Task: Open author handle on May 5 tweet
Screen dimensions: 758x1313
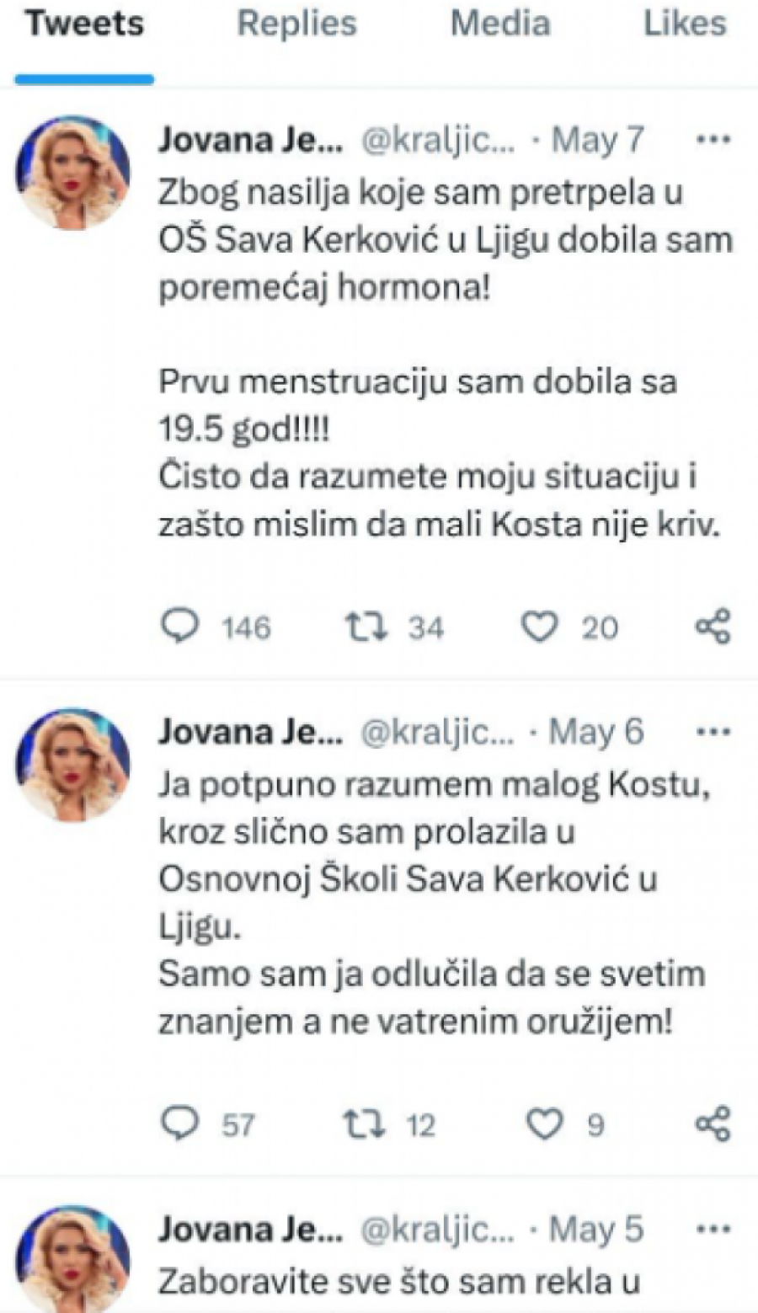Action: [437, 1230]
